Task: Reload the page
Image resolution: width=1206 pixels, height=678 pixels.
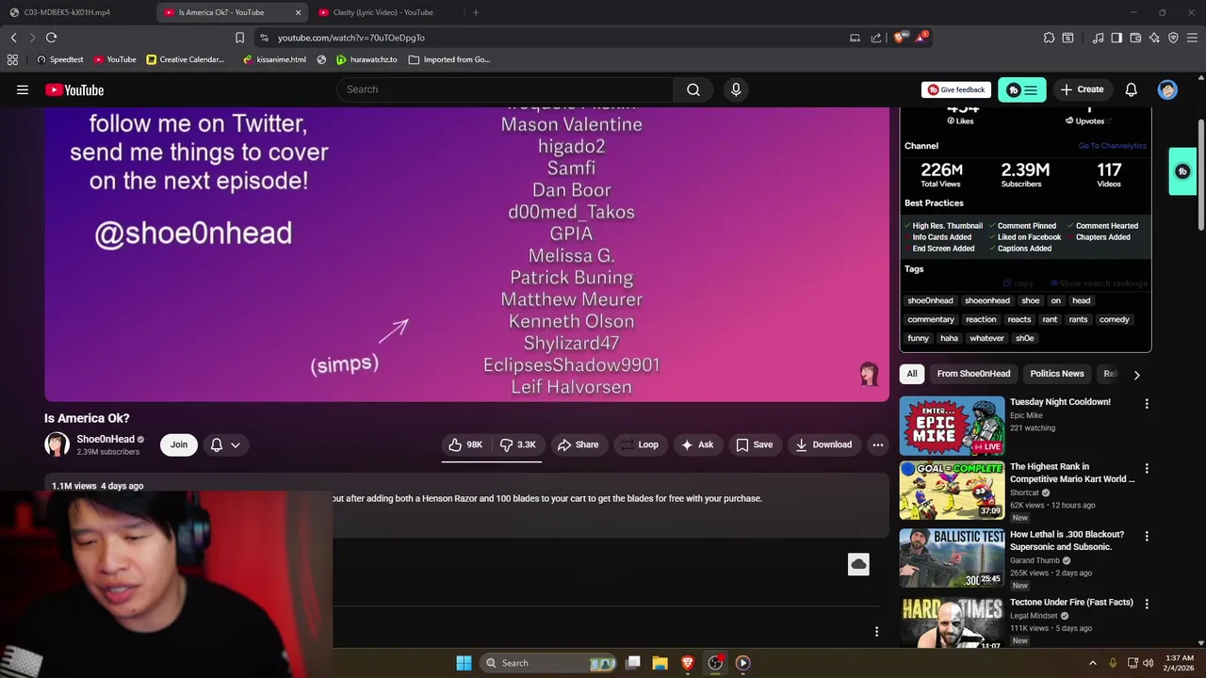Action: [51, 38]
